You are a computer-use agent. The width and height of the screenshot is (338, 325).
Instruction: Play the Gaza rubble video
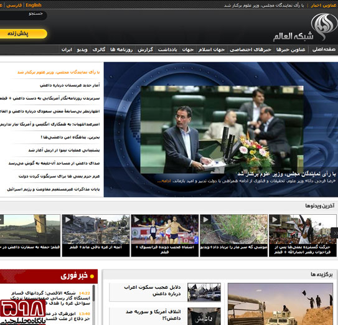pyautogui.click(x=96, y=229)
